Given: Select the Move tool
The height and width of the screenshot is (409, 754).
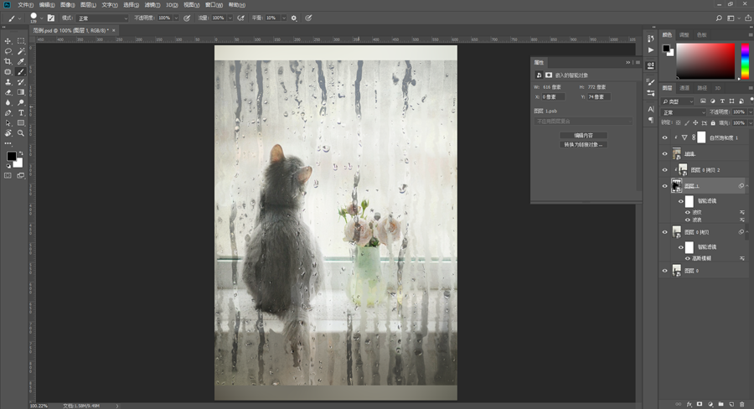Looking at the screenshot, I should tap(8, 41).
